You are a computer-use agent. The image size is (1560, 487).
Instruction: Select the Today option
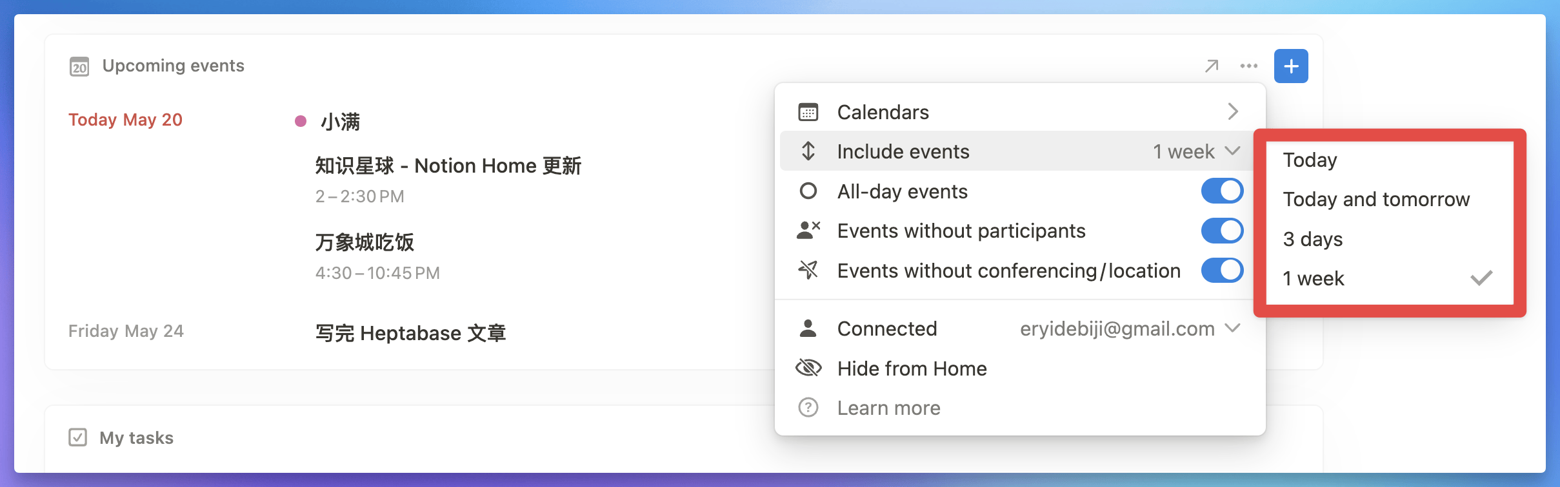(1310, 160)
